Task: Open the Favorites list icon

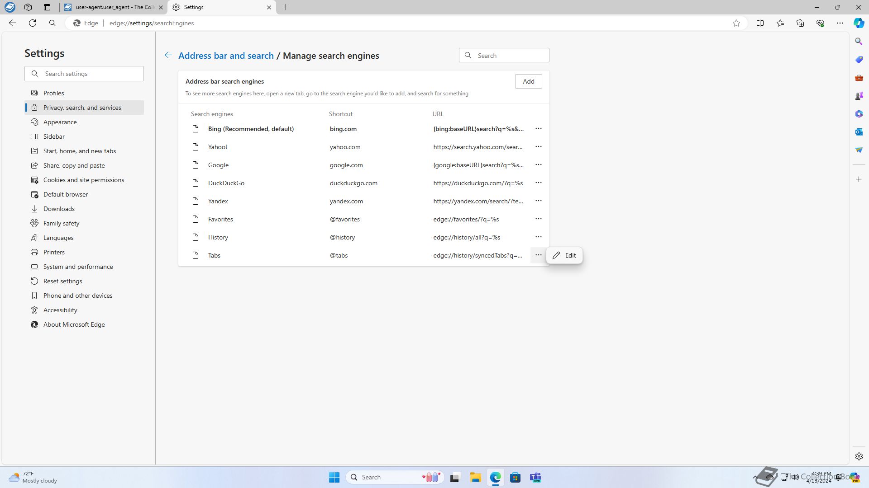Action: 780,23
